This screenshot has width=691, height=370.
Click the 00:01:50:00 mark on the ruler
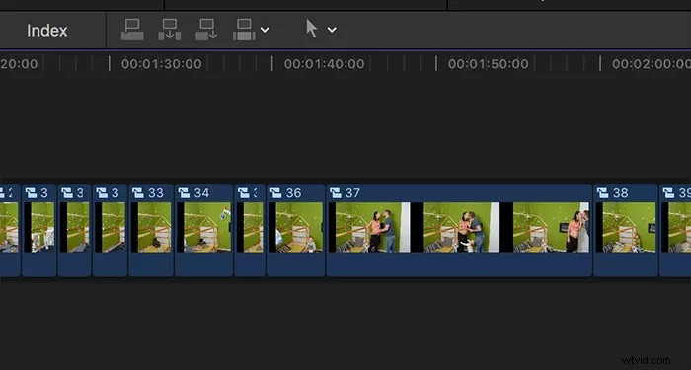click(489, 64)
